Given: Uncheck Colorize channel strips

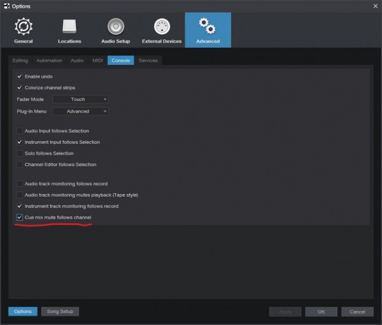Looking at the screenshot, I should [x=20, y=88].
